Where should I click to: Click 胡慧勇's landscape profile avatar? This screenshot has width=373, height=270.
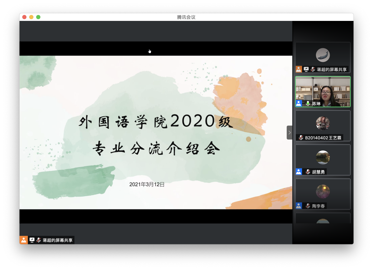(323, 158)
